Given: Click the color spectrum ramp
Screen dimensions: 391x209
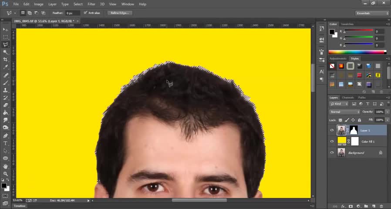Looking at the screenshot, I should click(x=357, y=52).
